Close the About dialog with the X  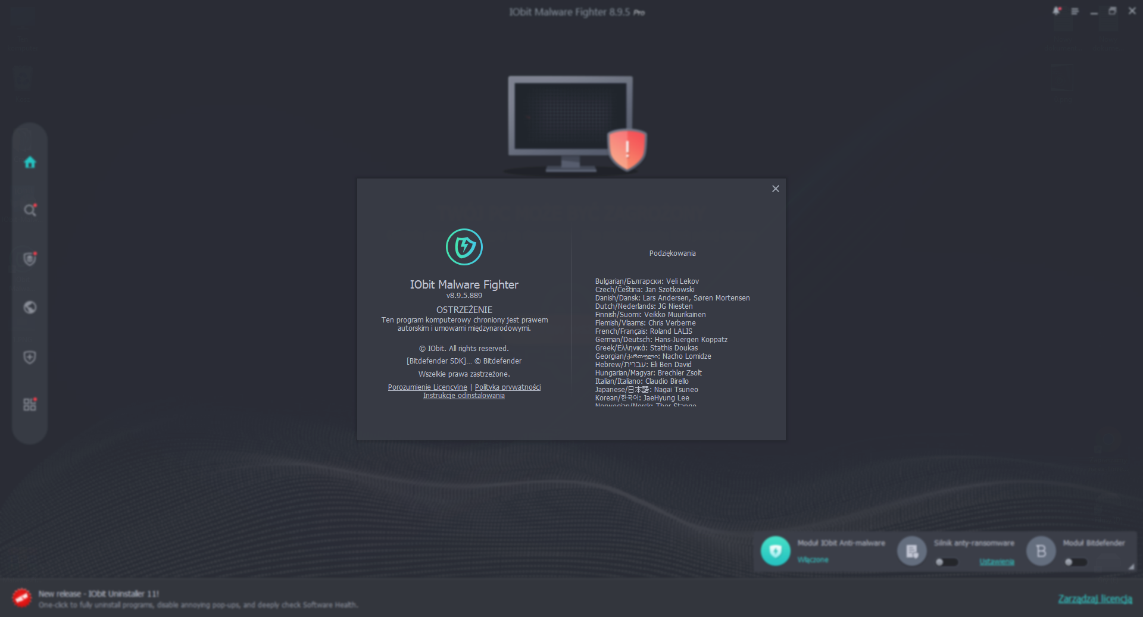pyautogui.click(x=775, y=189)
